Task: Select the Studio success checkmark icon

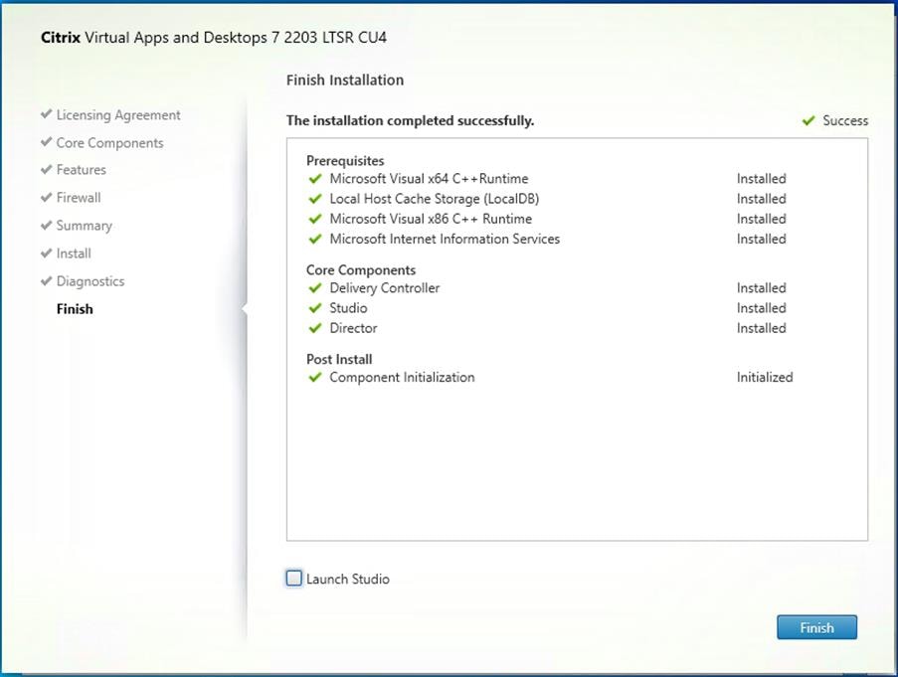Action: pos(315,308)
